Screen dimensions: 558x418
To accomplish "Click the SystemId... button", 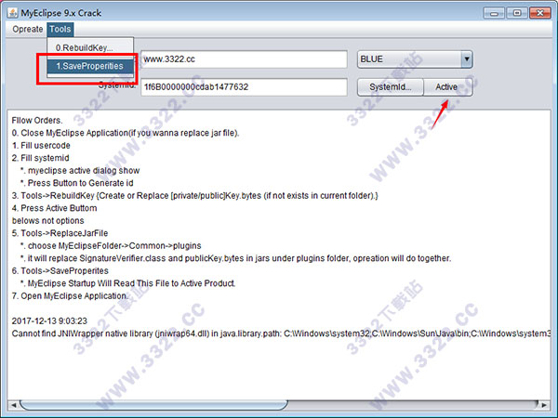I will click(x=390, y=87).
